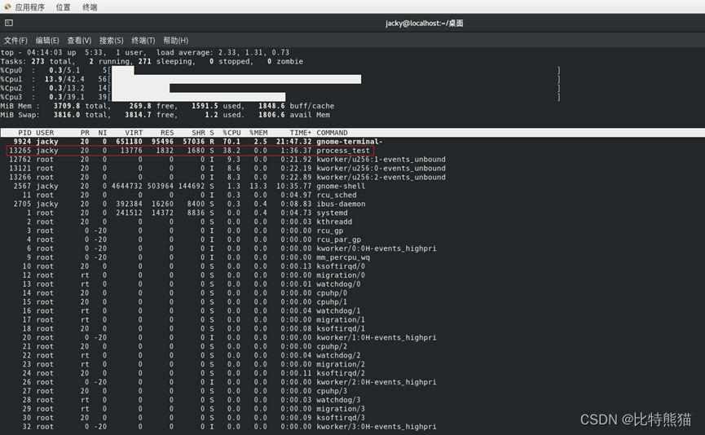Open the 位置 places menu
Image resolution: width=705 pixels, height=435 pixels.
tap(63, 7)
